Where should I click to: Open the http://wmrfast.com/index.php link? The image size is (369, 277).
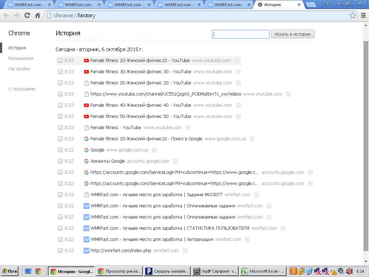[121, 251]
